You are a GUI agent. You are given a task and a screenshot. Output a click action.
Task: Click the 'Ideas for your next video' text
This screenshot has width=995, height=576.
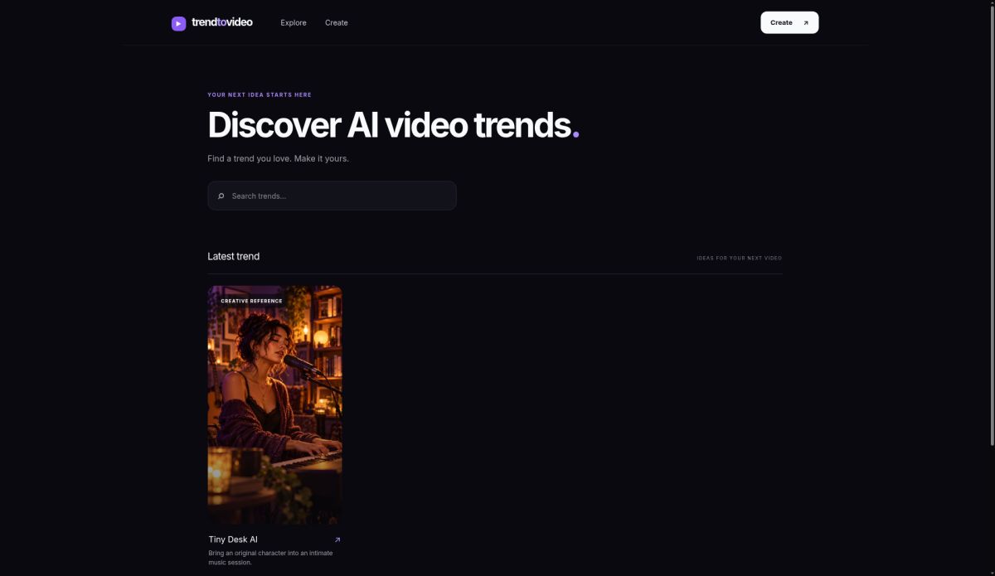[x=739, y=258]
